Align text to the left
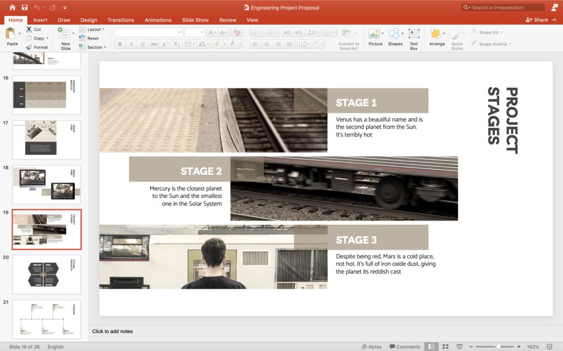Viewport: 563px width, 351px height. [255, 44]
